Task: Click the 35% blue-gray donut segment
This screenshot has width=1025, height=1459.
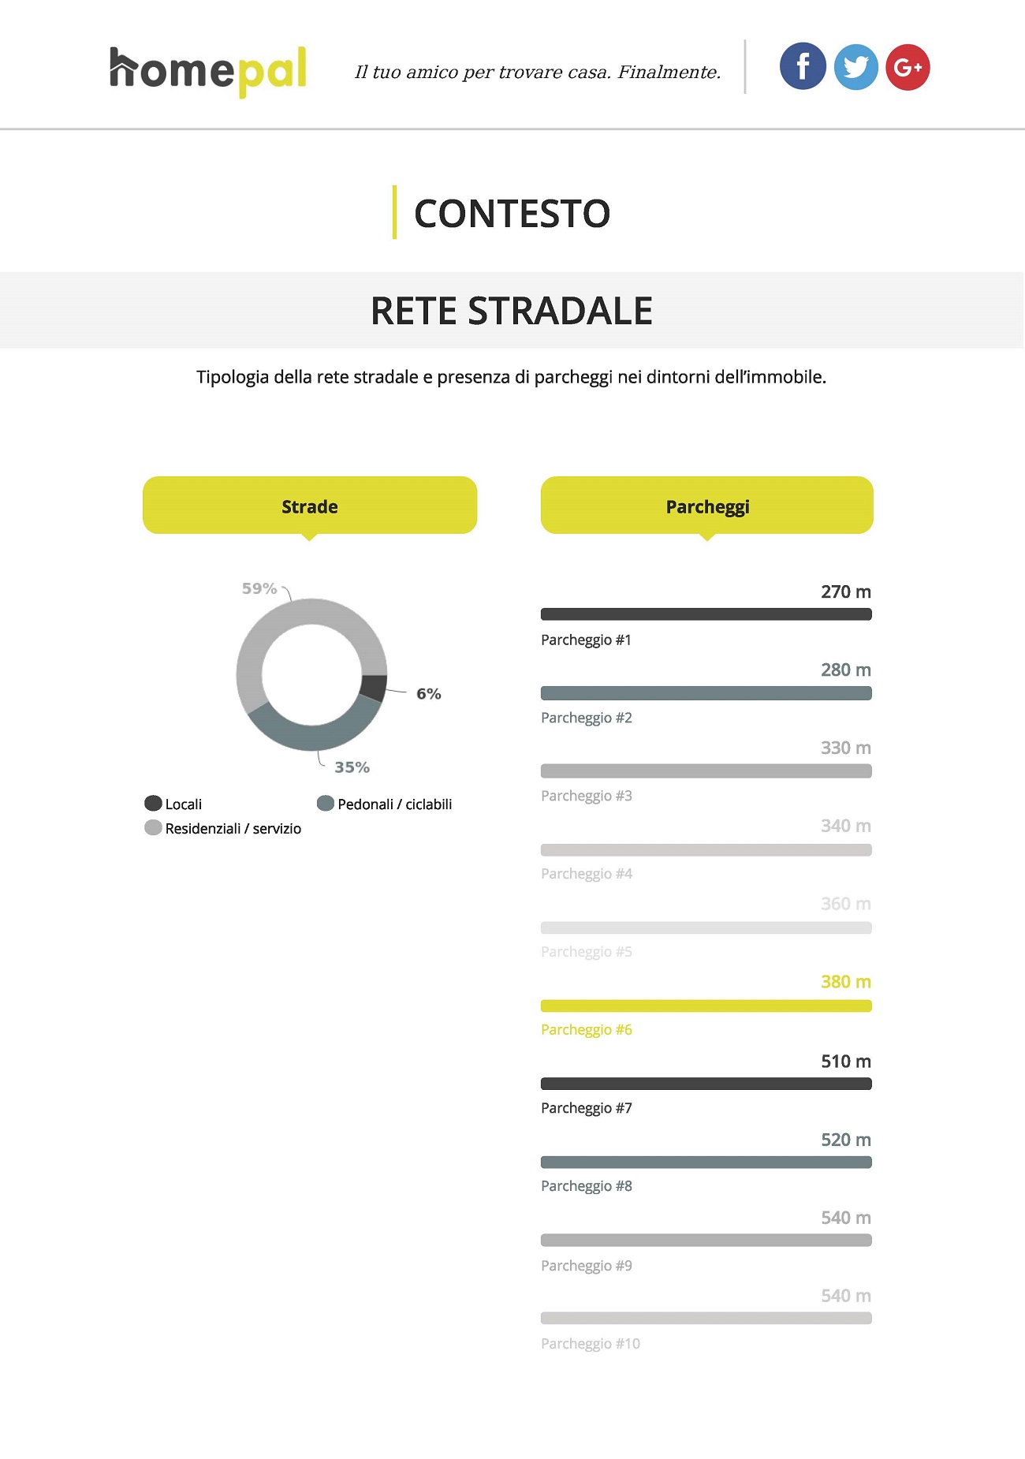Action: (315, 735)
